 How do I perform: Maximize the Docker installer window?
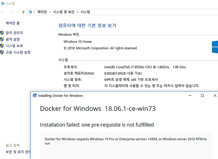203,96
